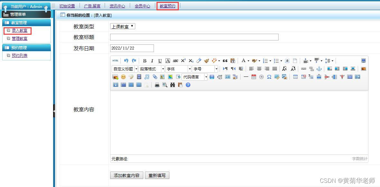Switch to the 会员中心 menu tab
Screen dimensions: 380x187
[142, 5]
